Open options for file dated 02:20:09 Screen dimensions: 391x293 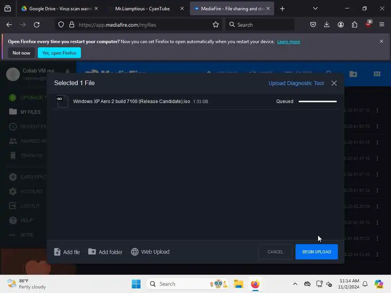pos(377,206)
